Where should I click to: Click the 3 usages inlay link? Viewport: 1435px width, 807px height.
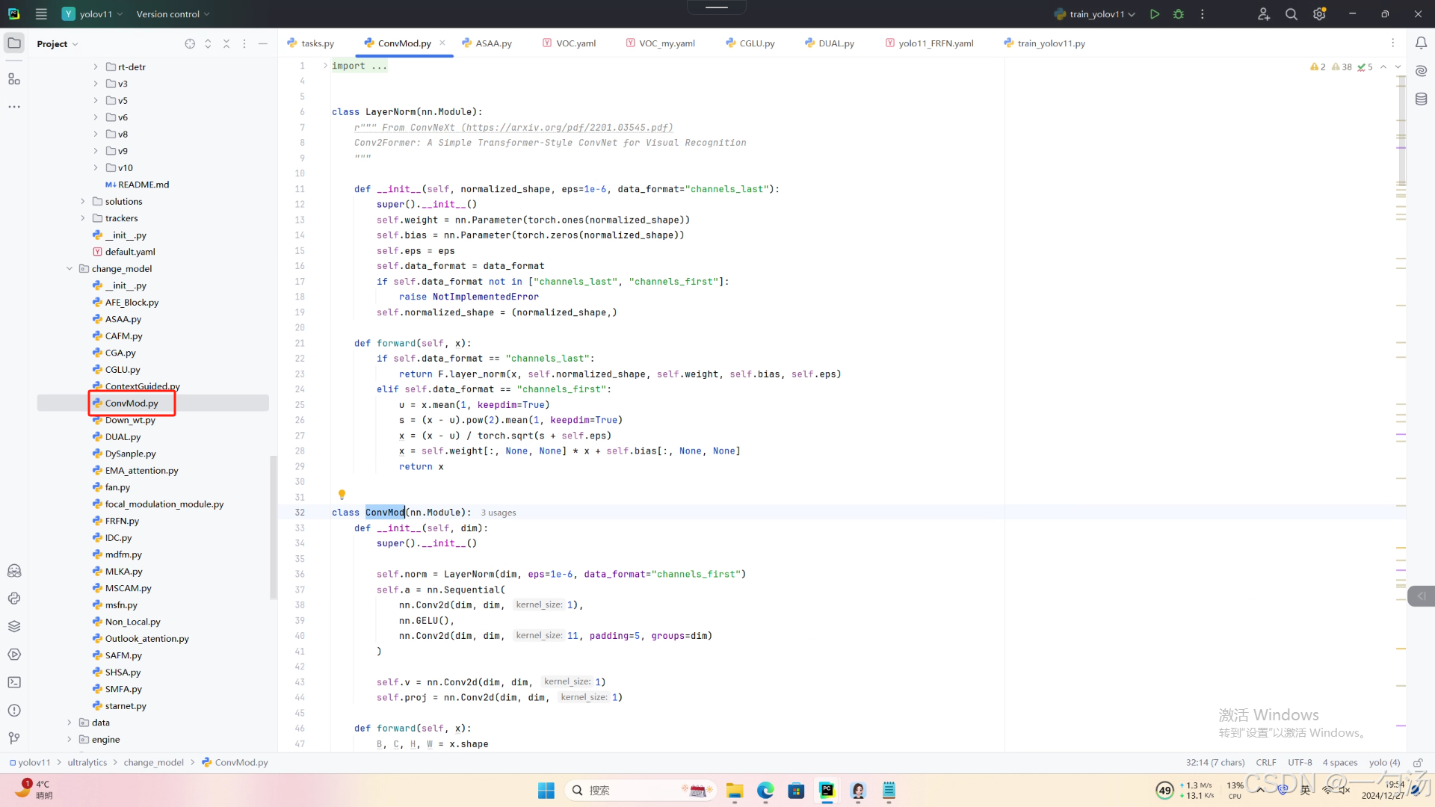coord(499,513)
